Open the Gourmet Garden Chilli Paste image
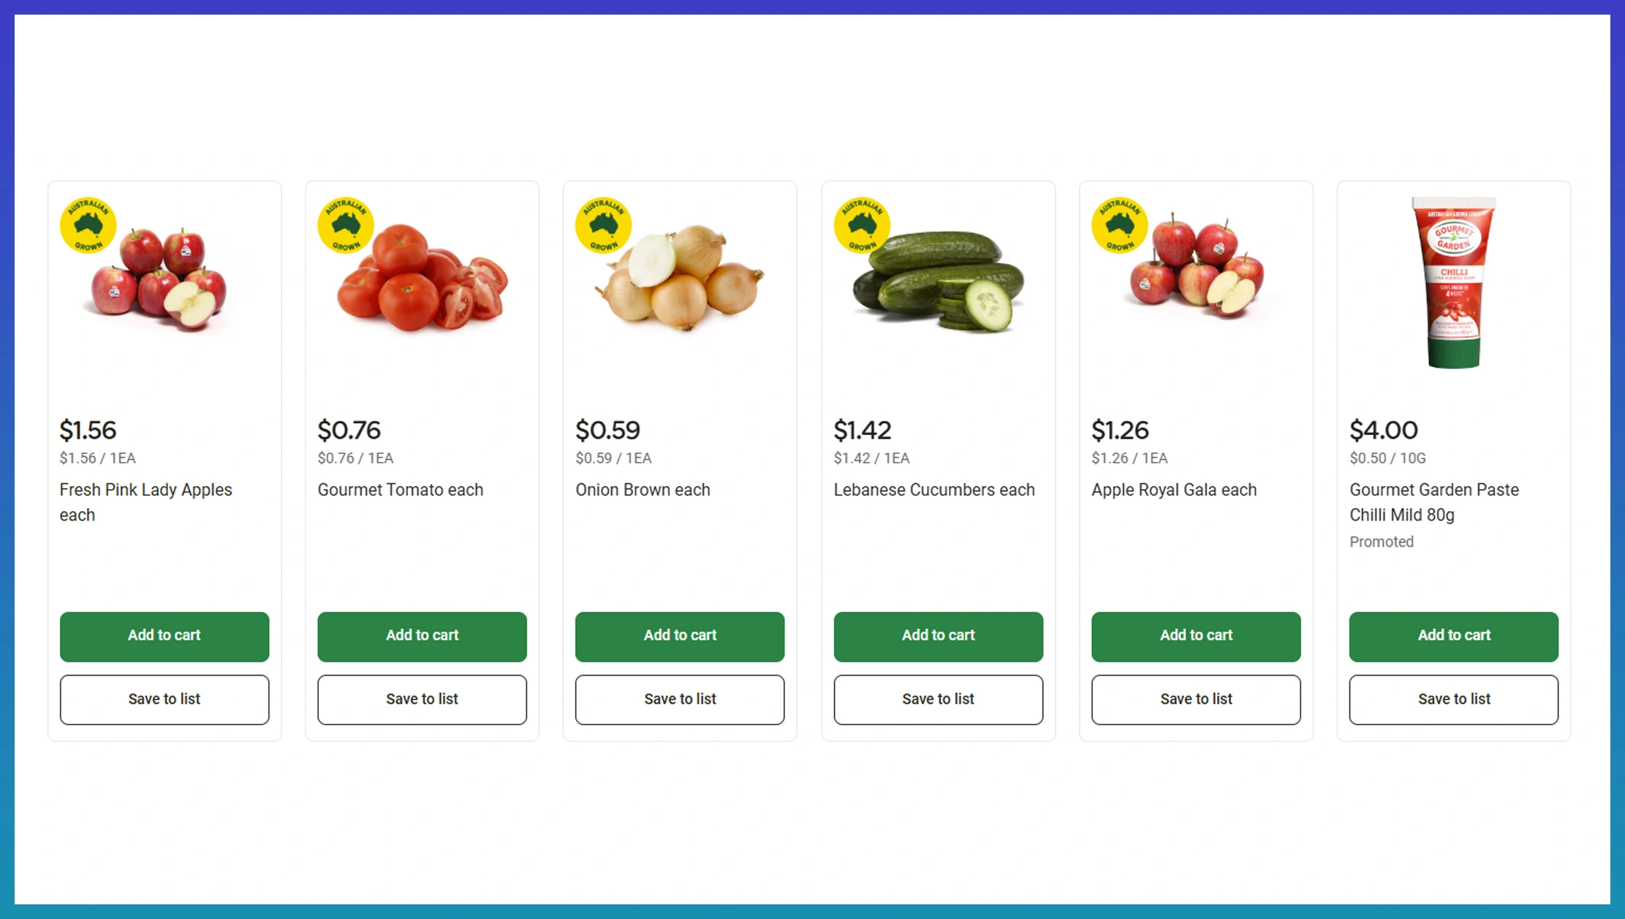 [x=1453, y=283]
